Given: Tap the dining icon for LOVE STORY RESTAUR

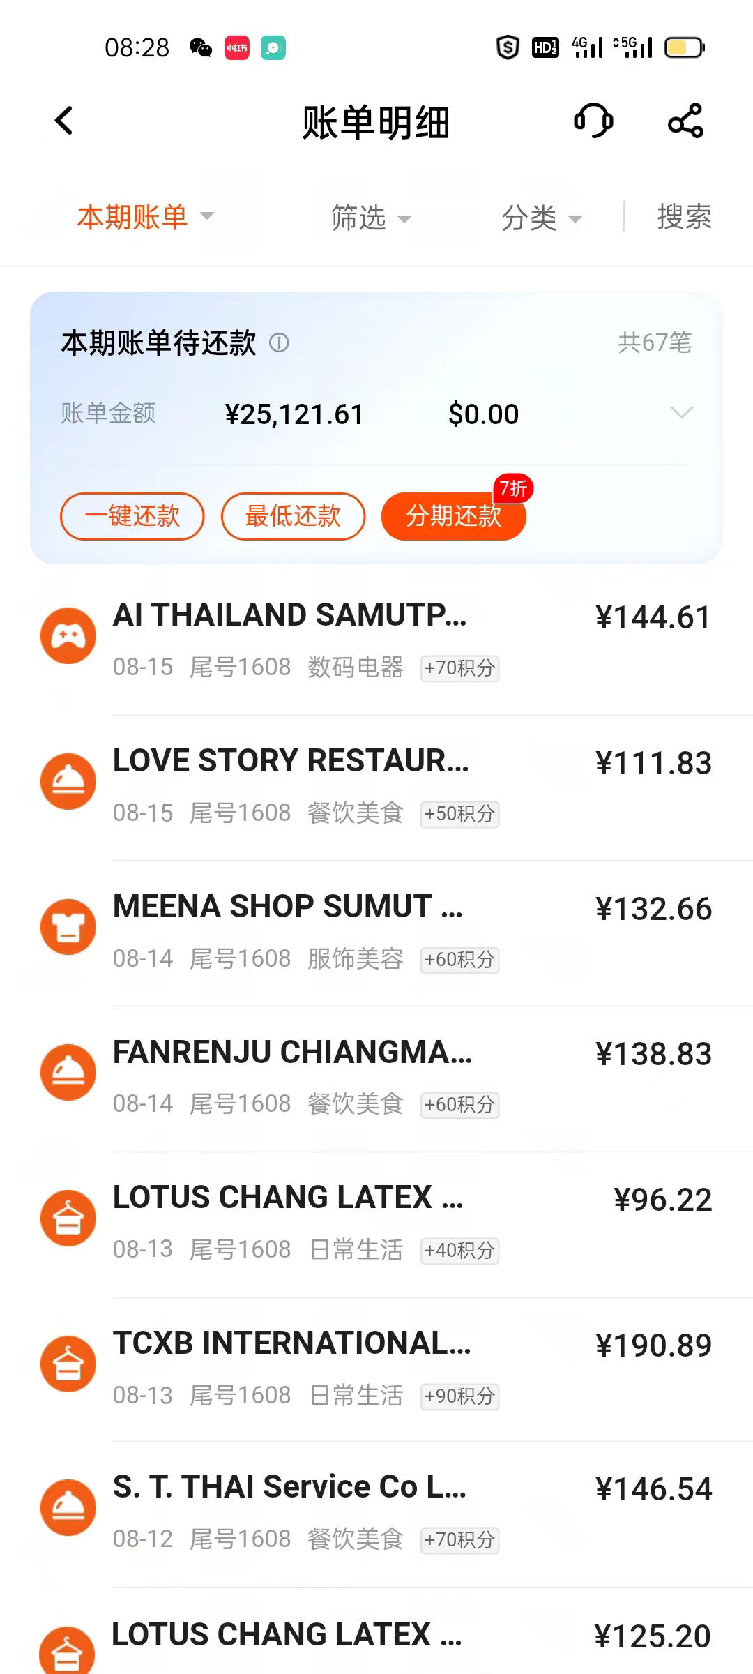Looking at the screenshot, I should [68, 781].
